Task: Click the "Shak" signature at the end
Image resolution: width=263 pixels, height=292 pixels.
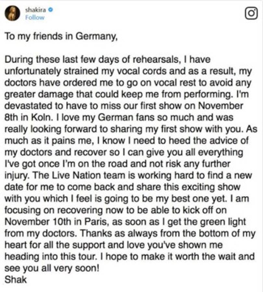Action: (15, 280)
